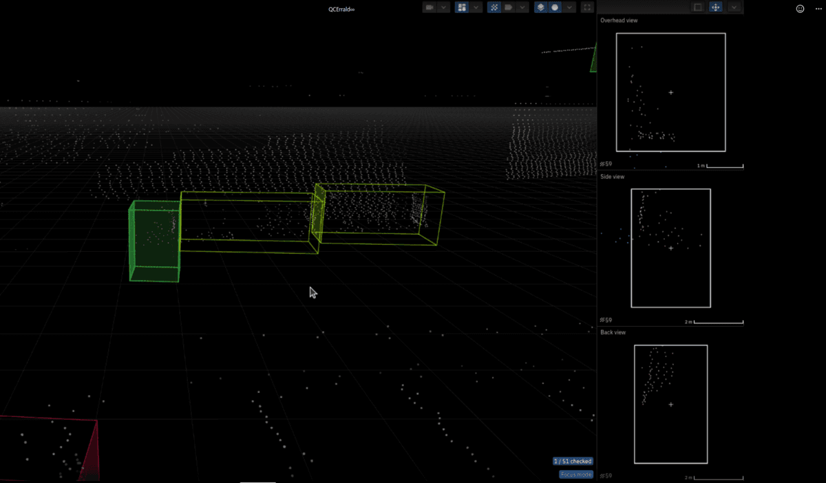
Task: Click the Focus mode button
Action: (x=576, y=474)
